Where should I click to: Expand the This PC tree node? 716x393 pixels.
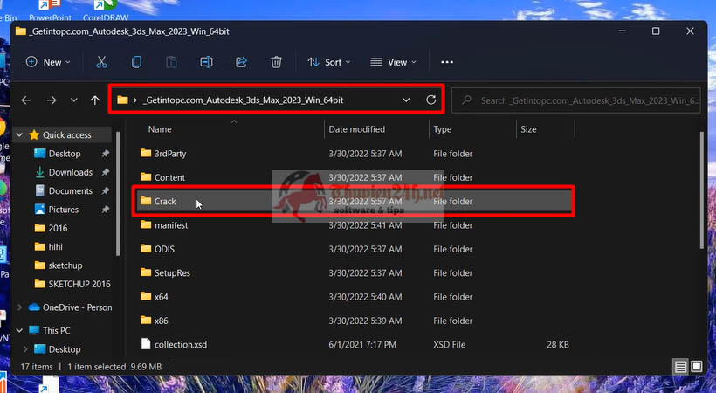tap(19, 331)
